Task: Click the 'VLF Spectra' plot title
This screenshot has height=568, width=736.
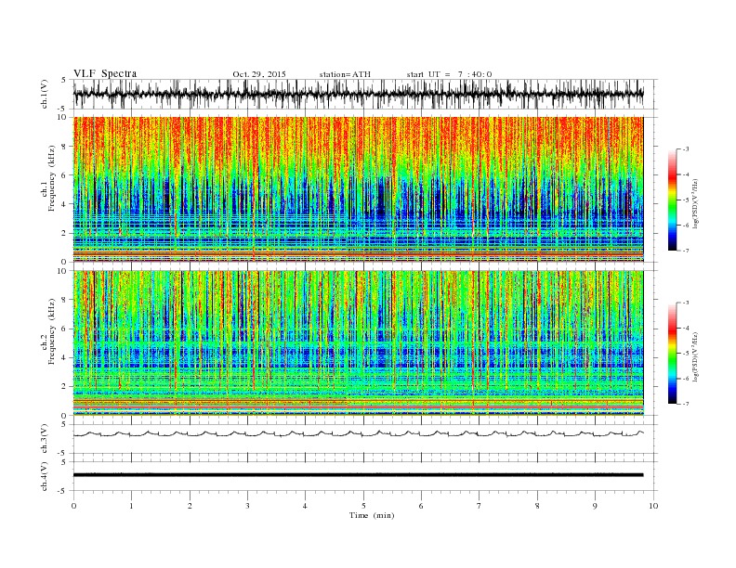Action: click(105, 73)
